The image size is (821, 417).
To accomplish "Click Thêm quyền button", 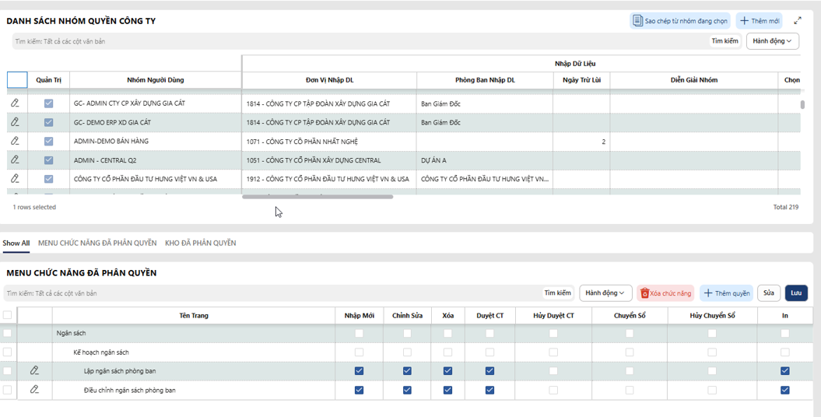I will [726, 293].
